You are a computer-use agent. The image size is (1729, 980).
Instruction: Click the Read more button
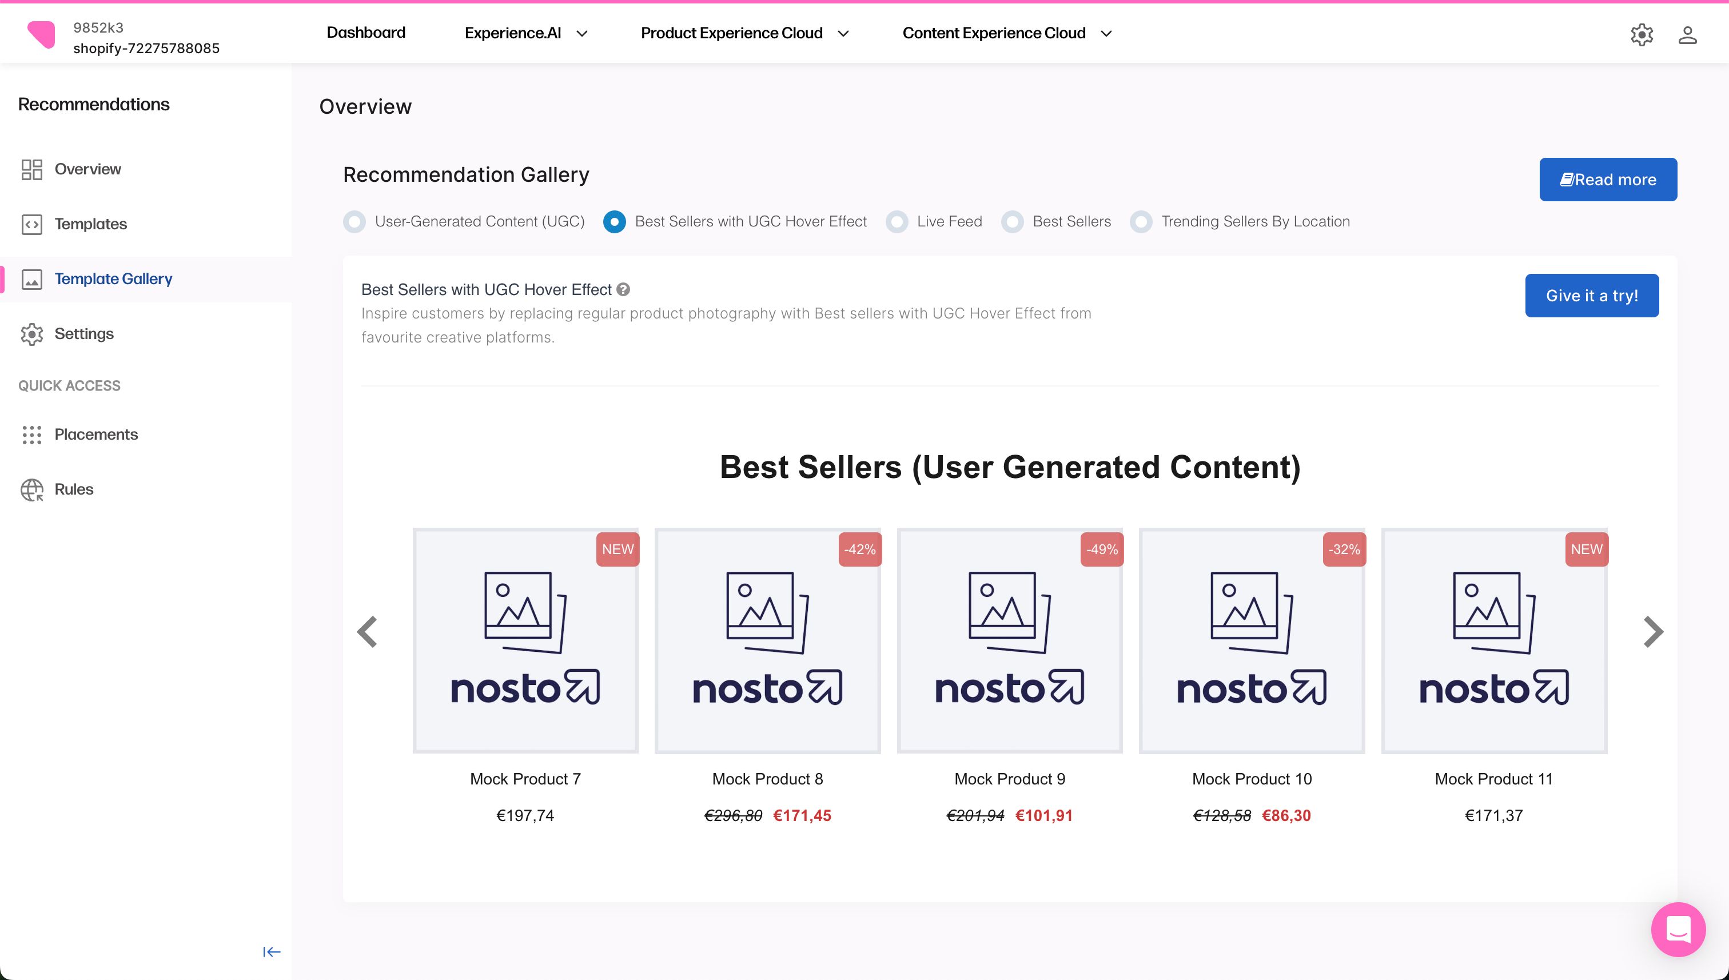(1607, 179)
